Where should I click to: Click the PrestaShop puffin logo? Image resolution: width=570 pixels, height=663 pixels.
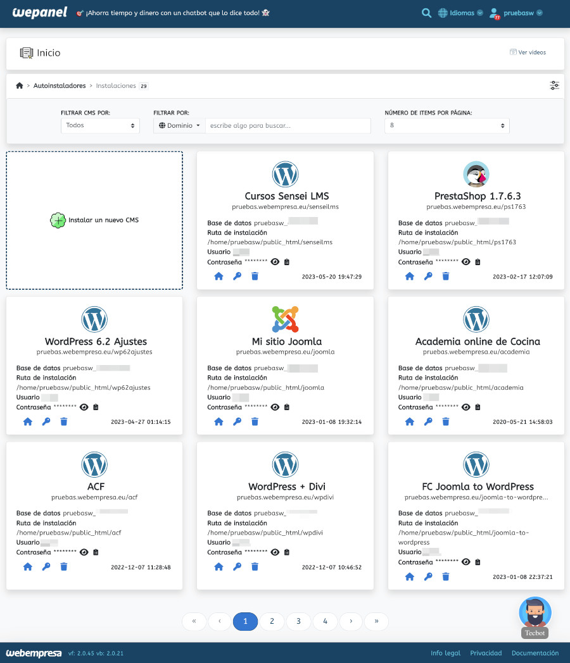(x=476, y=174)
